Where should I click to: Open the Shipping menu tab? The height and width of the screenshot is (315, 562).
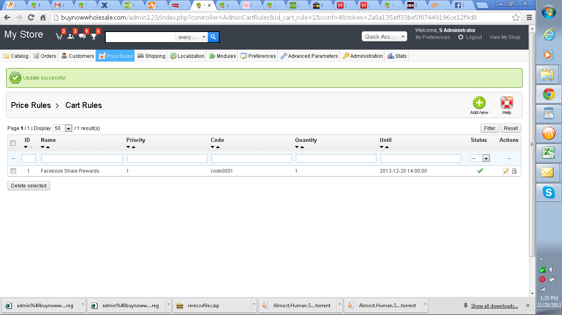pos(151,56)
